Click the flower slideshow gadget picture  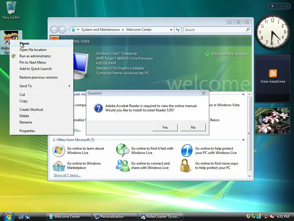[272, 121]
